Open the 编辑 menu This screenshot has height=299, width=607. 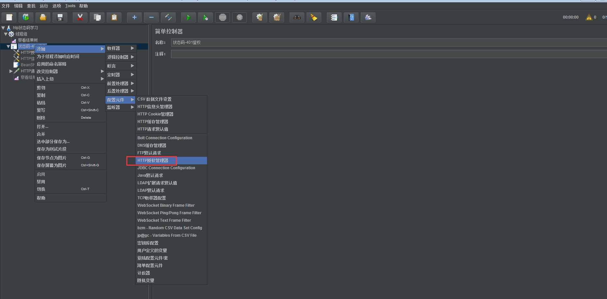point(18,6)
